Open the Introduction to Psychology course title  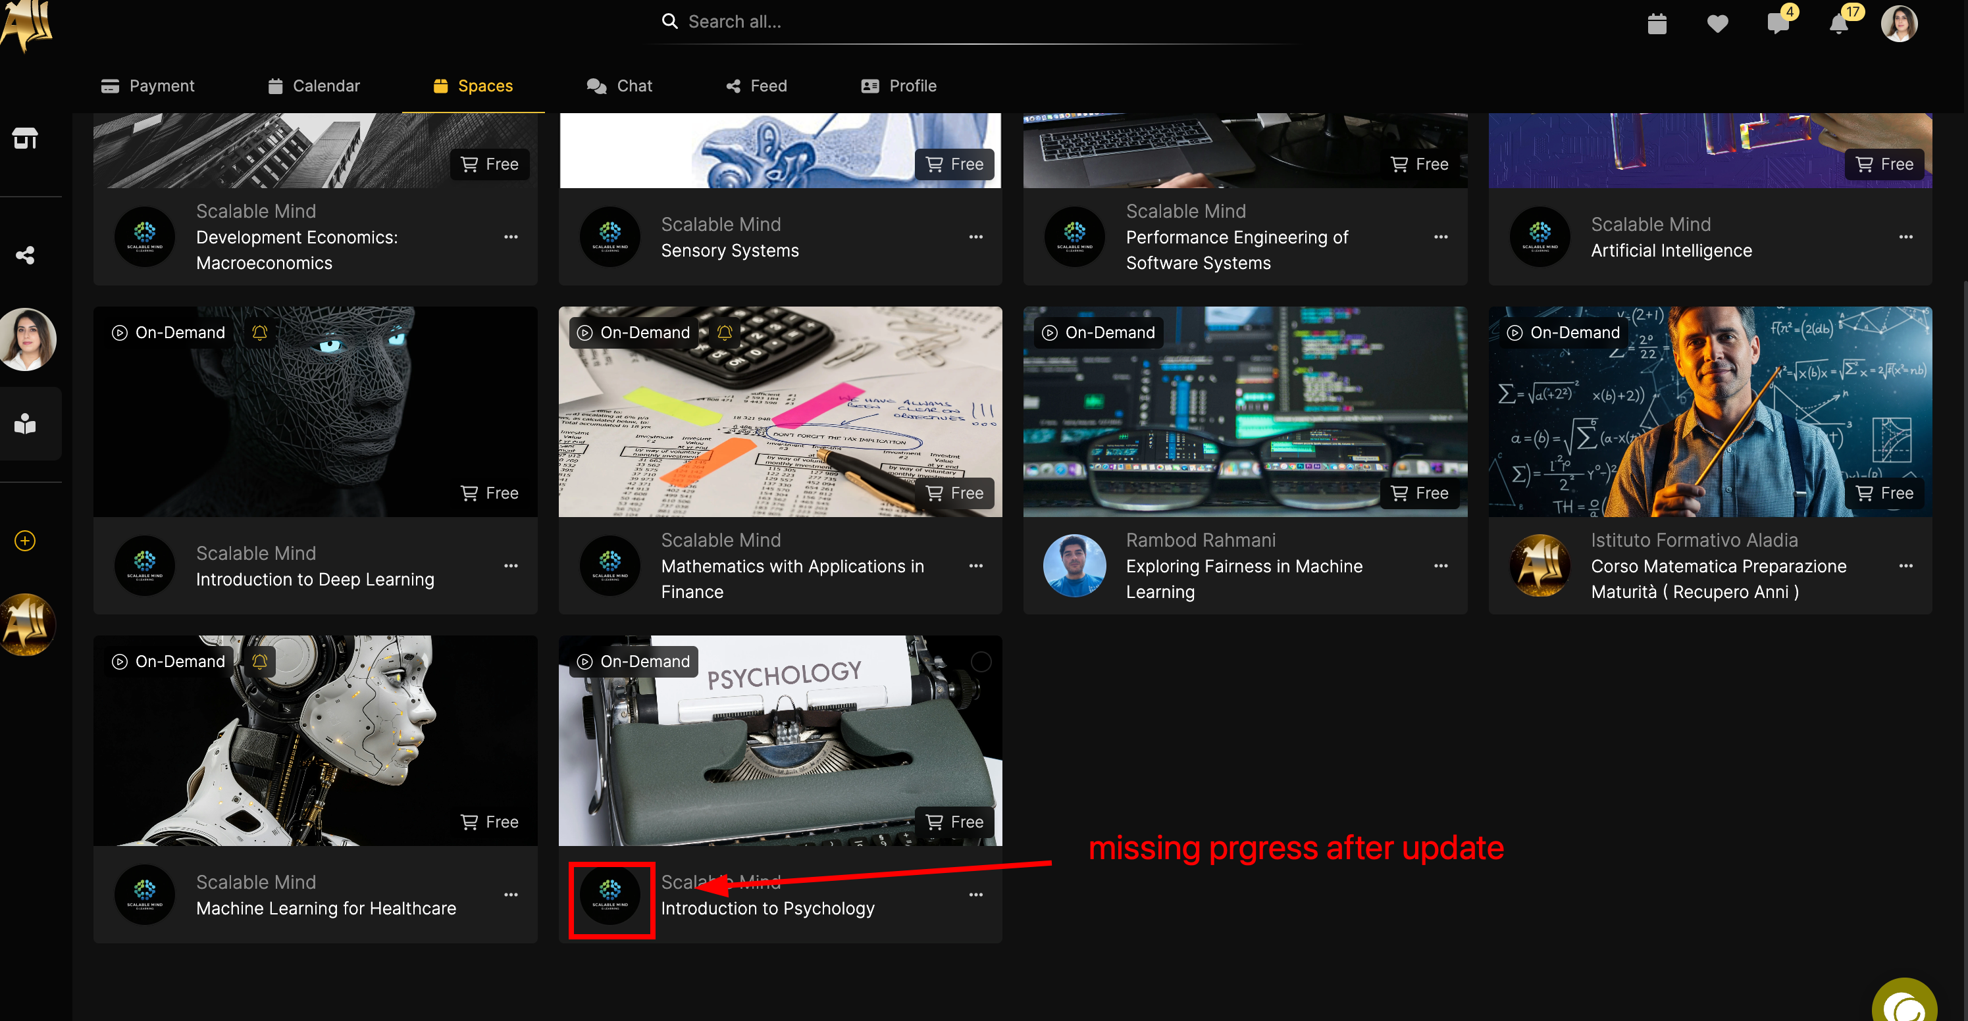click(x=768, y=908)
